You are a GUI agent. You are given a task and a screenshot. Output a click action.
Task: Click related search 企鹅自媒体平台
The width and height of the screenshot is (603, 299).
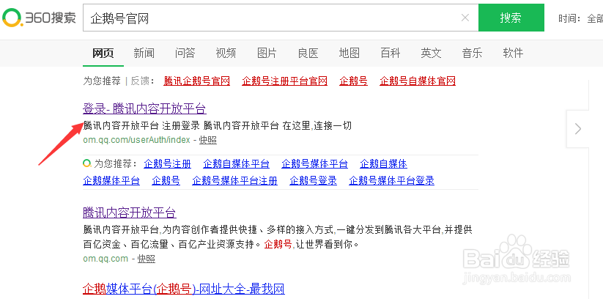236,164
